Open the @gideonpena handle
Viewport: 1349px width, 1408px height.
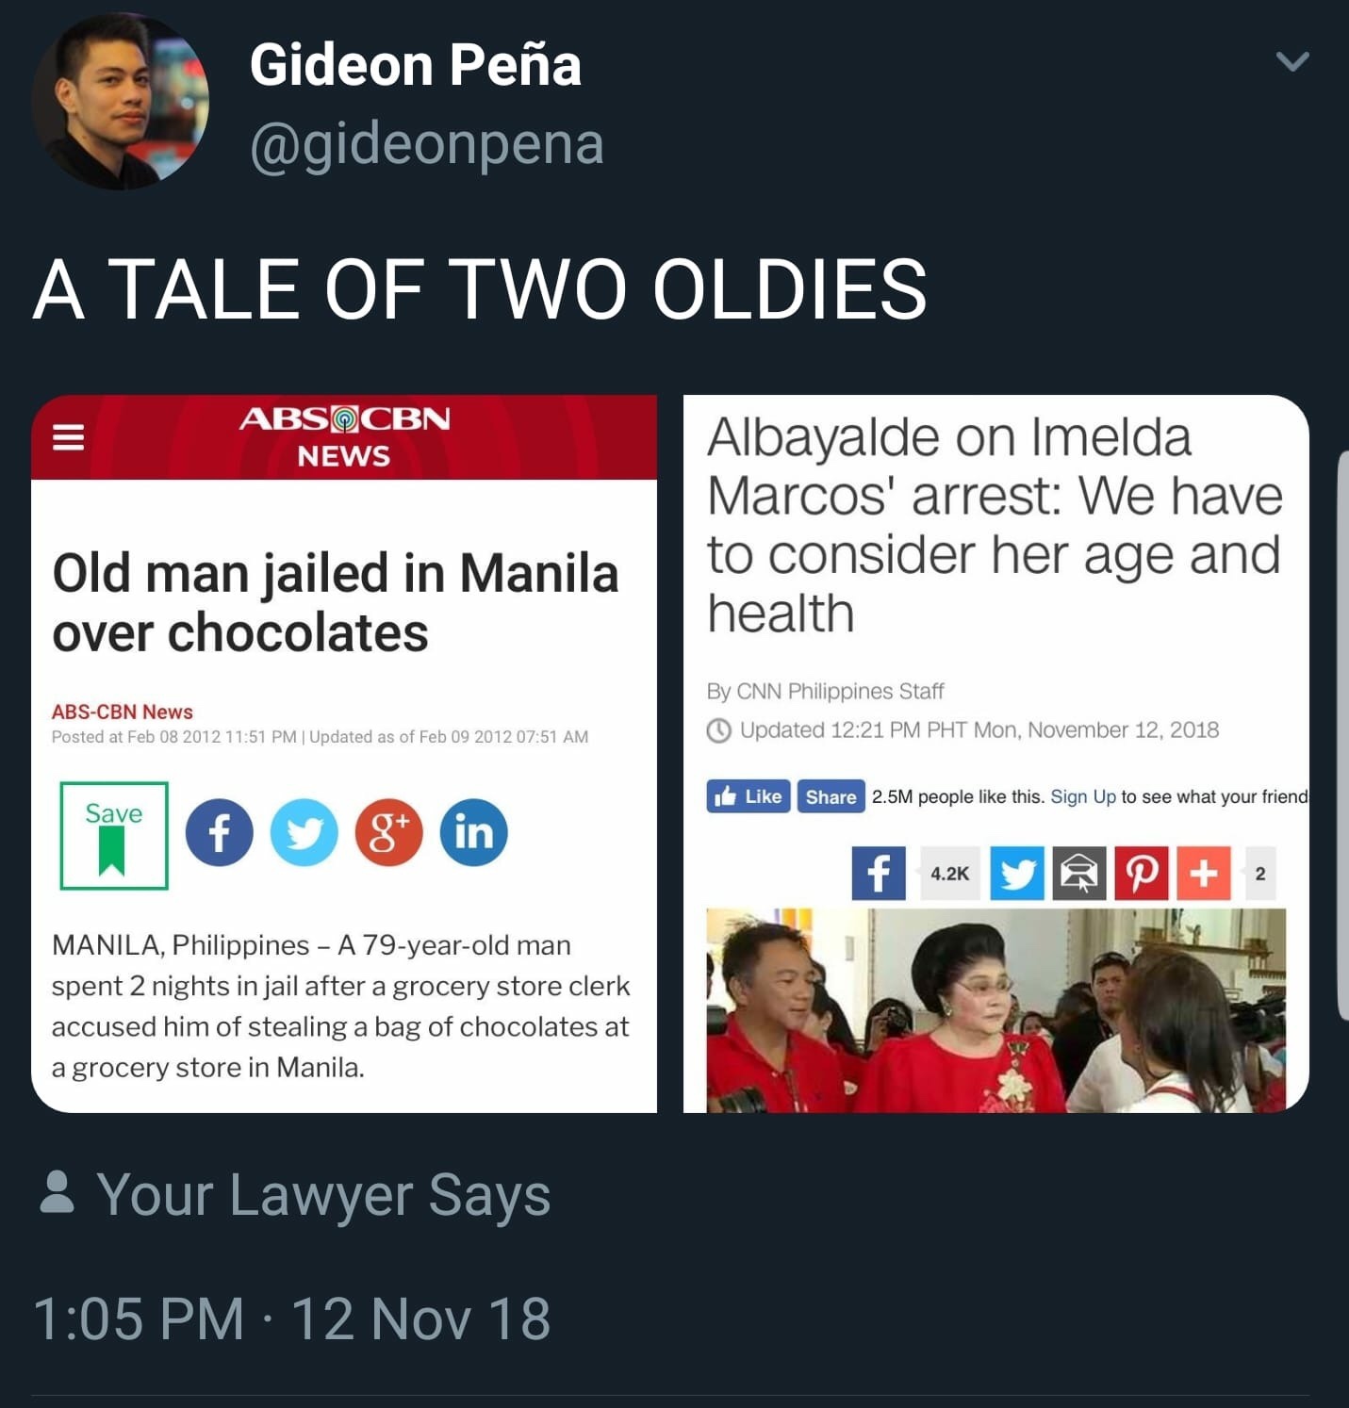[426, 144]
